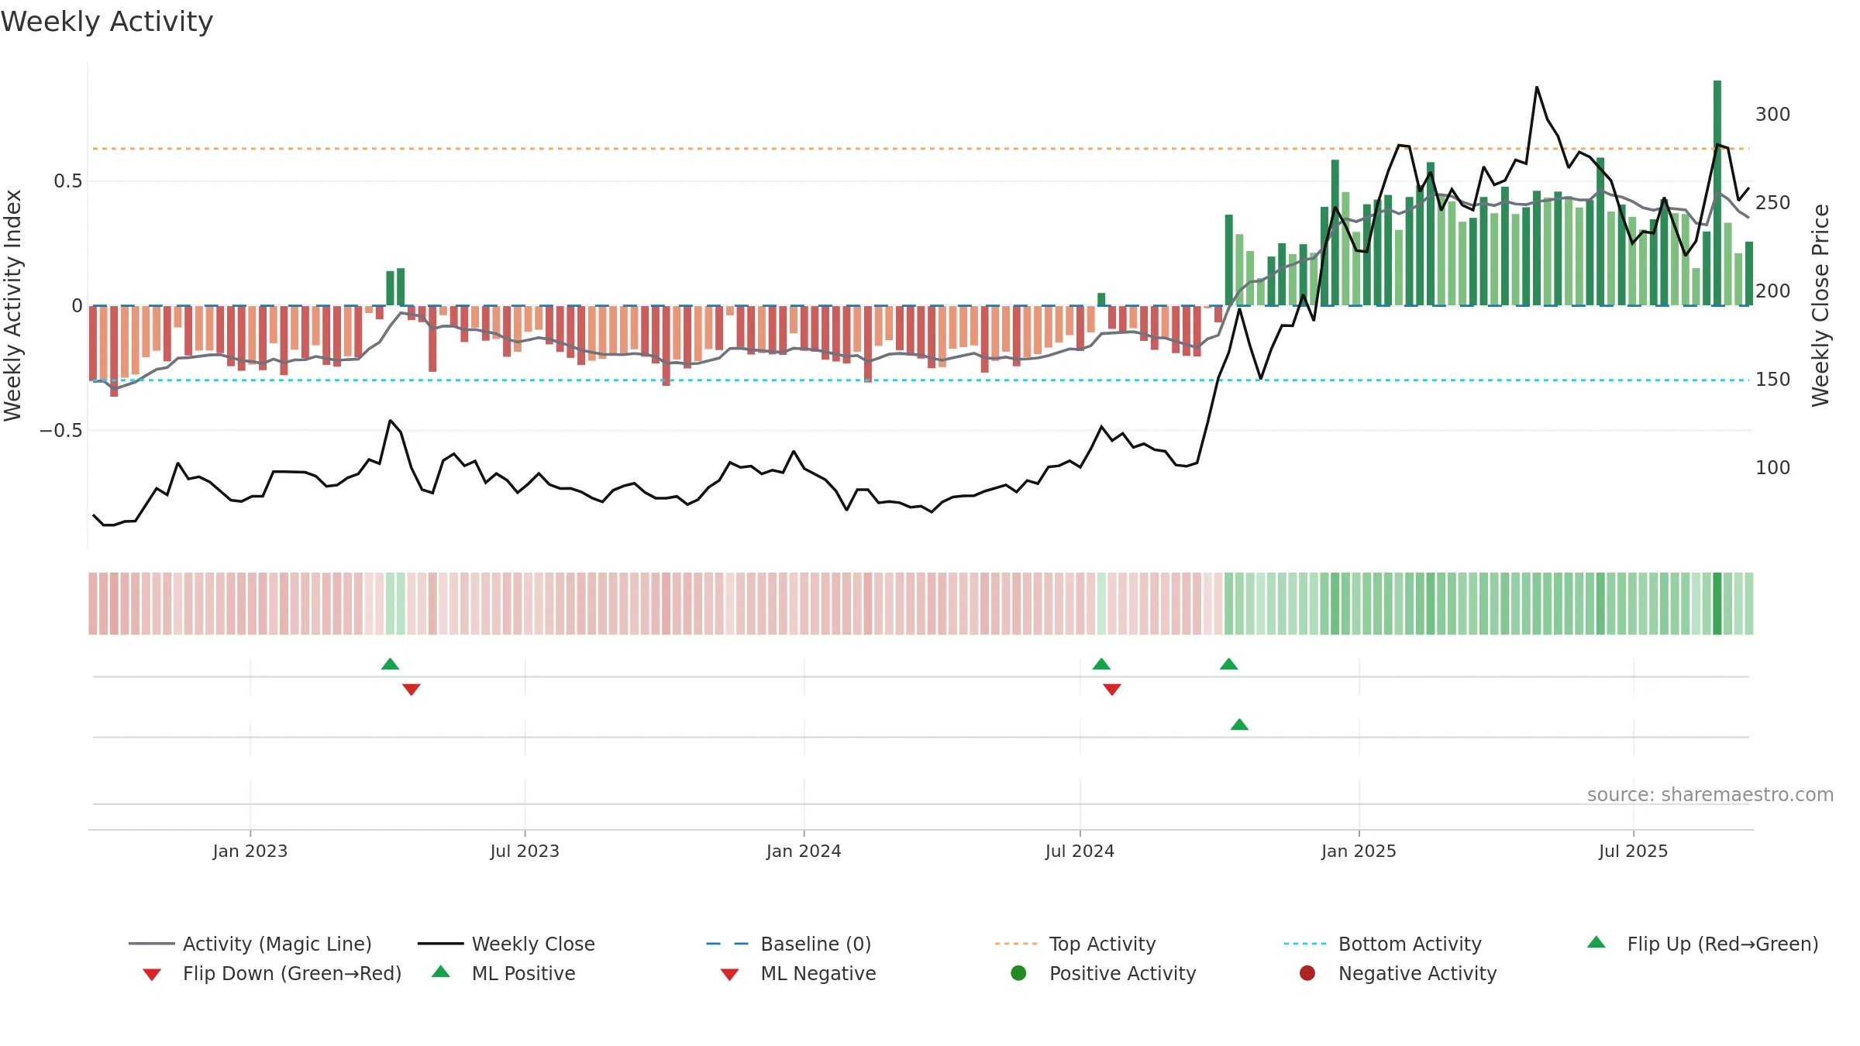Toggle the Negative Activity legend entry
1860x1046 pixels.
tap(1398, 973)
